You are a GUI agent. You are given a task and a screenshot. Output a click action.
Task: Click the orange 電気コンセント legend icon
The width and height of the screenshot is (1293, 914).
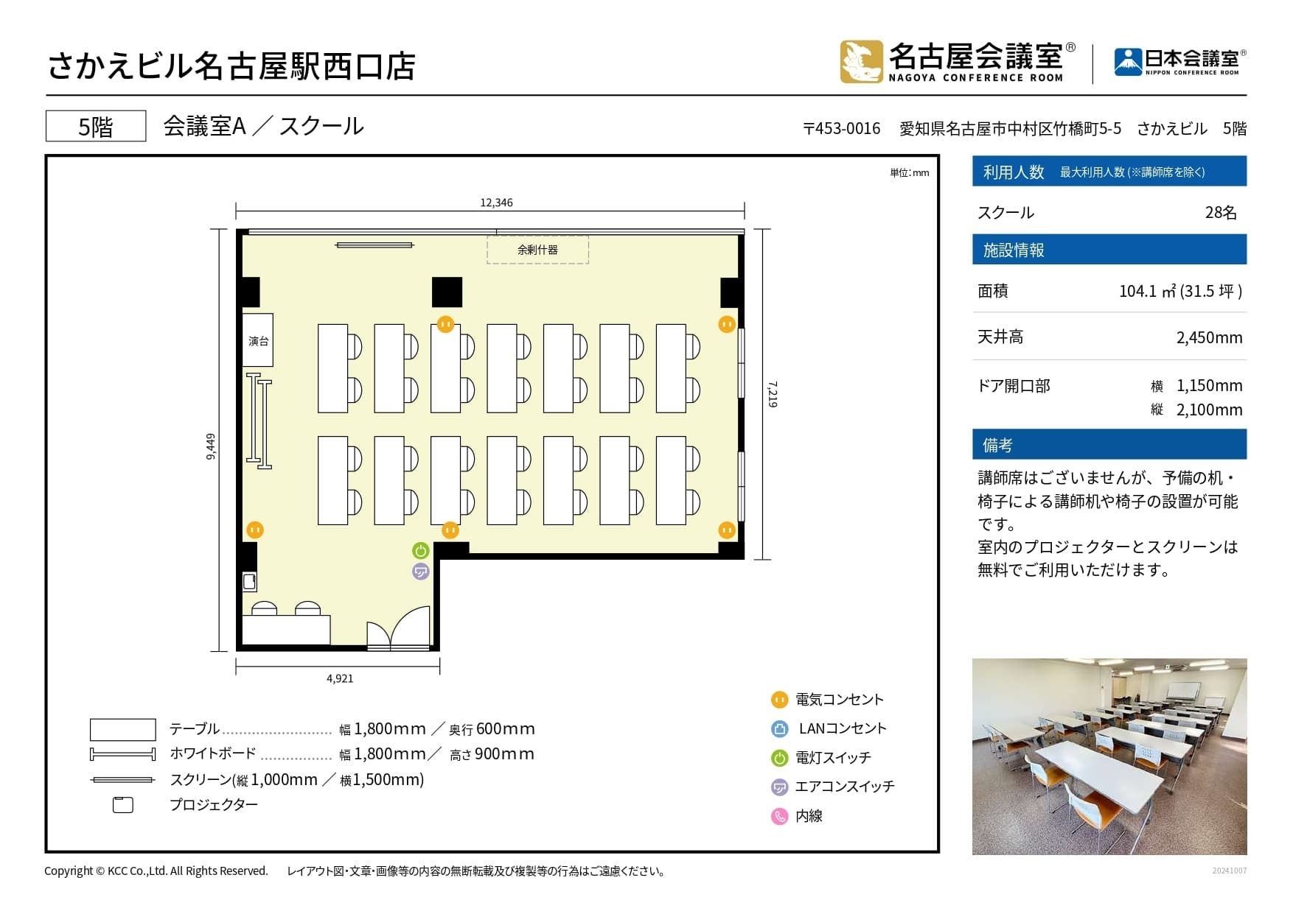(778, 700)
